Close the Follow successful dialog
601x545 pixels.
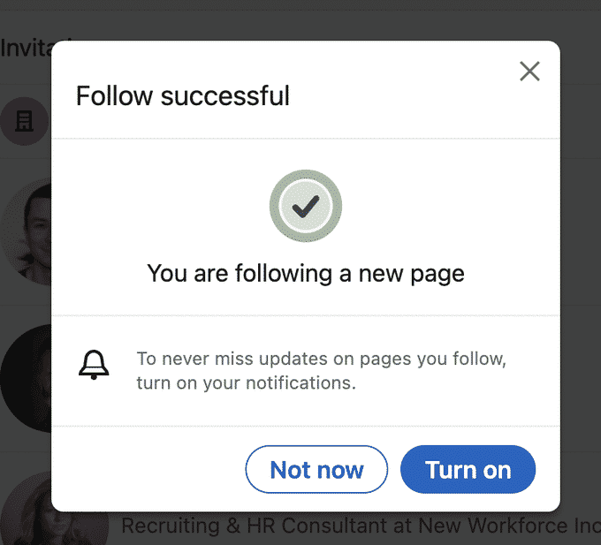[529, 72]
